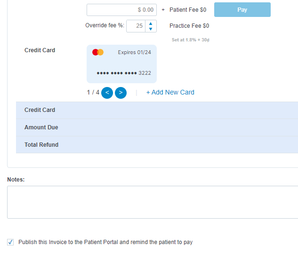Focus the payment amount field
This screenshot has width=298, height=253.
(121, 10)
